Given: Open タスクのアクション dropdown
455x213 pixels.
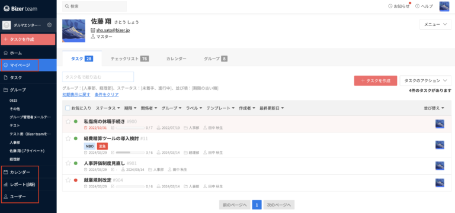Looking at the screenshot, I should click(x=425, y=80).
